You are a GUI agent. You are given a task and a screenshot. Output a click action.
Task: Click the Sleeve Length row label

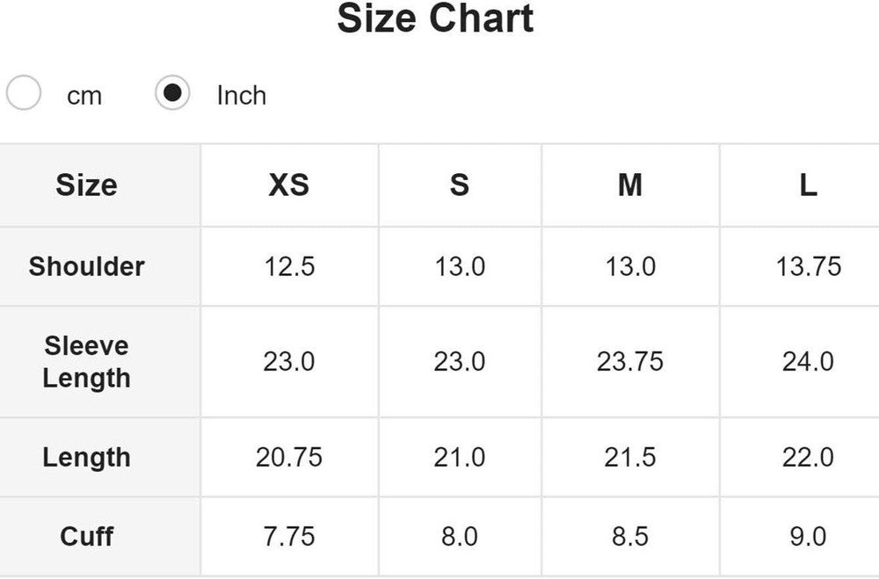pos(86,361)
